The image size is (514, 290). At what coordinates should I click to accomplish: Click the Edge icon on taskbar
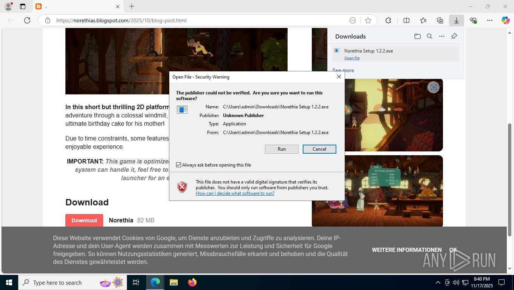pos(155,282)
